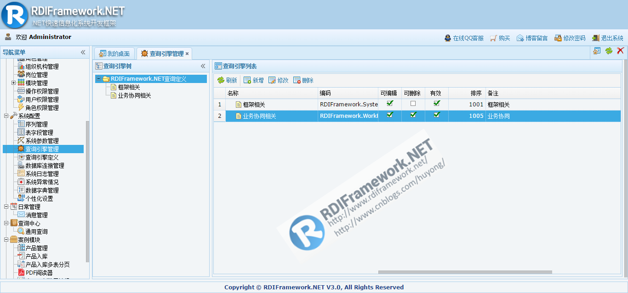This screenshot has height=293, width=628.
Task: Click the 角色权限管理 lightning icon
Action: (21, 108)
